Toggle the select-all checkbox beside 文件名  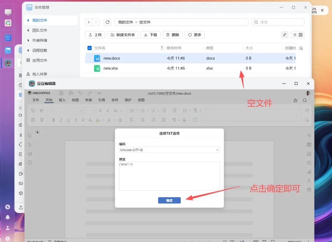click(x=89, y=48)
